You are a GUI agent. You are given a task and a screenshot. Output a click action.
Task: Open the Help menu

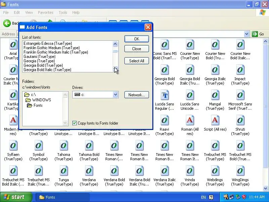coord(76,12)
